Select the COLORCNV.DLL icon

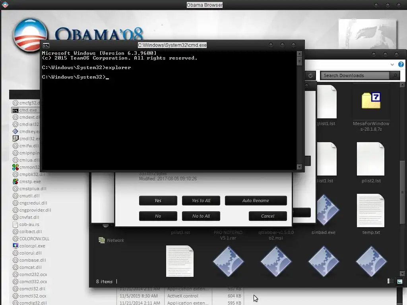click(16, 239)
